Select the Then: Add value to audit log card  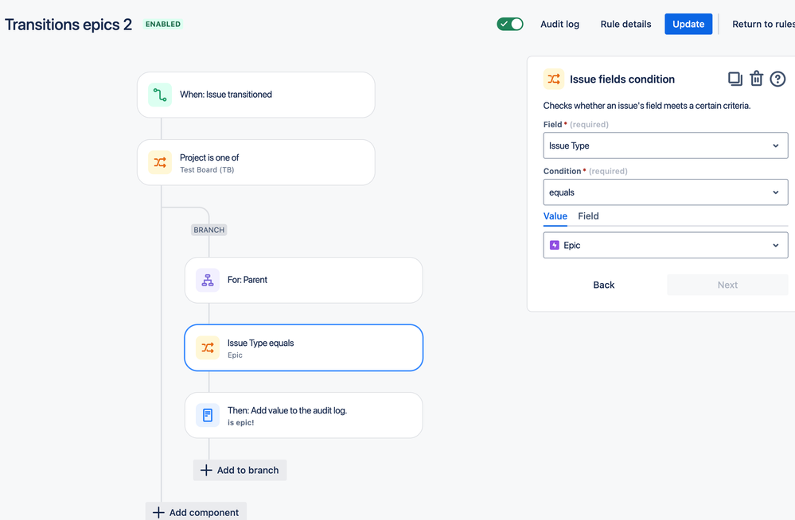(x=304, y=415)
